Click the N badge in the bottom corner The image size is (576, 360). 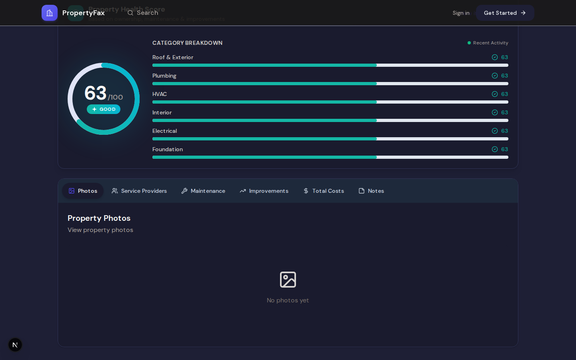pyautogui.click(x=15, y=345)
